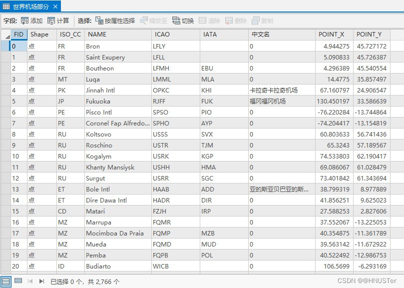404x288 pixels.
Task: Click NAME cell 'Pisco Intl'
Action: [118, 112]
